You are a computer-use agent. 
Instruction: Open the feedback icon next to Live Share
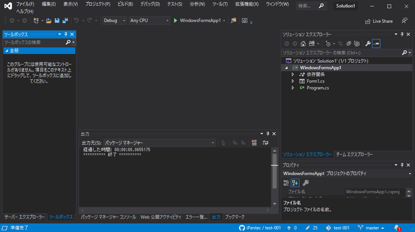405,21
